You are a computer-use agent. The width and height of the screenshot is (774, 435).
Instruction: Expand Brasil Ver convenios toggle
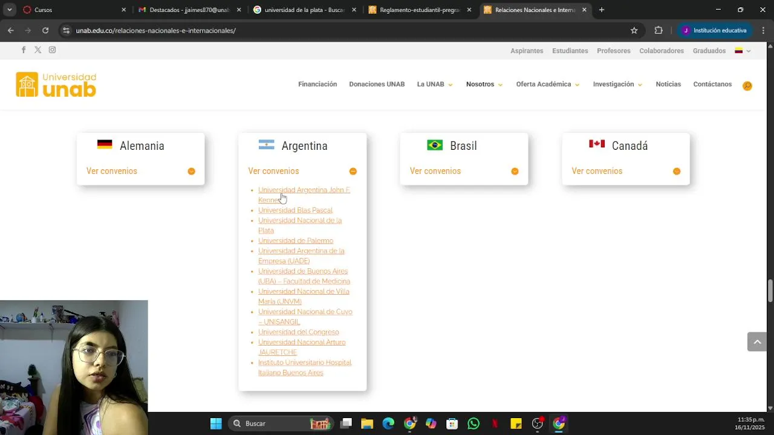coord(515,172)
